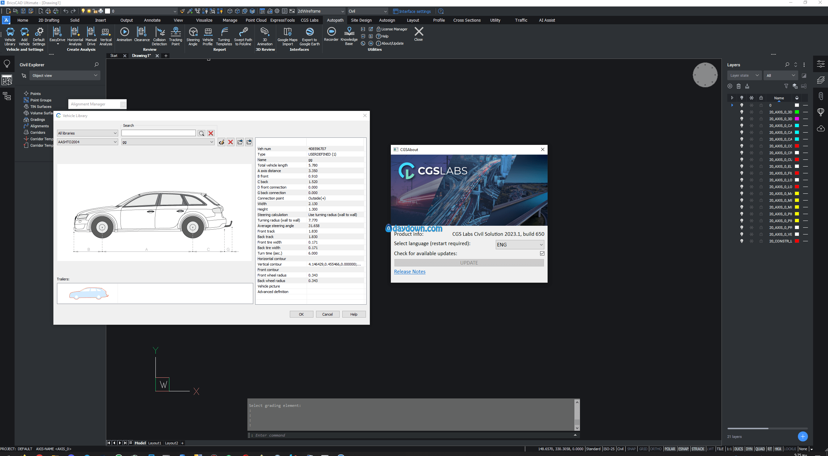Click the search magnifier in Vehicle Library
828x456 pixels.
(x=201, y=133)
